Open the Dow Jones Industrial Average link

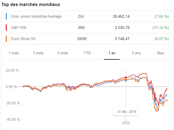[36, 16]
